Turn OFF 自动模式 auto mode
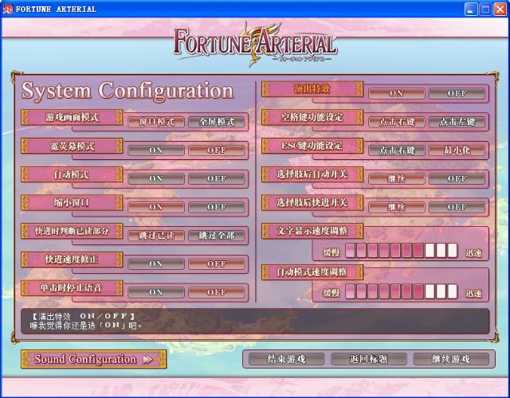The image size is (510, 398). 217,178
